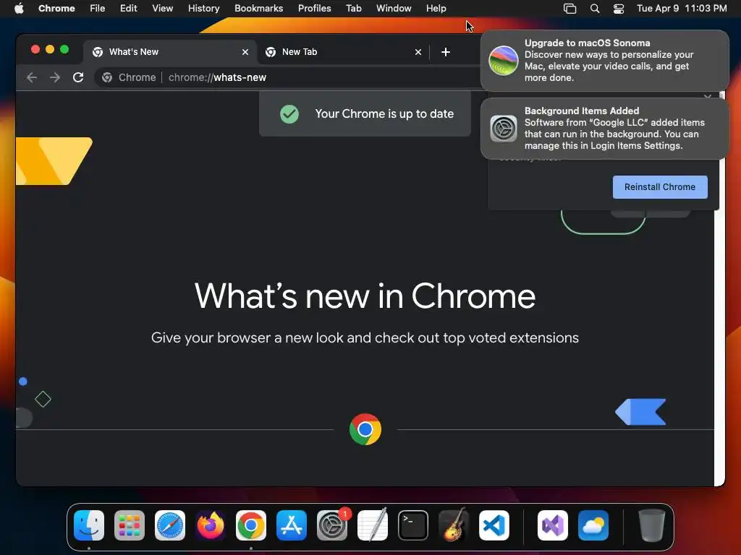Open the Weather cloud dock icon
741x555 pixels.
(593, 525)
